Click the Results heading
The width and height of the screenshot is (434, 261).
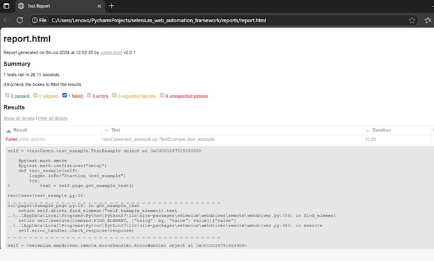pyautogui.click(x=14, y=107)
